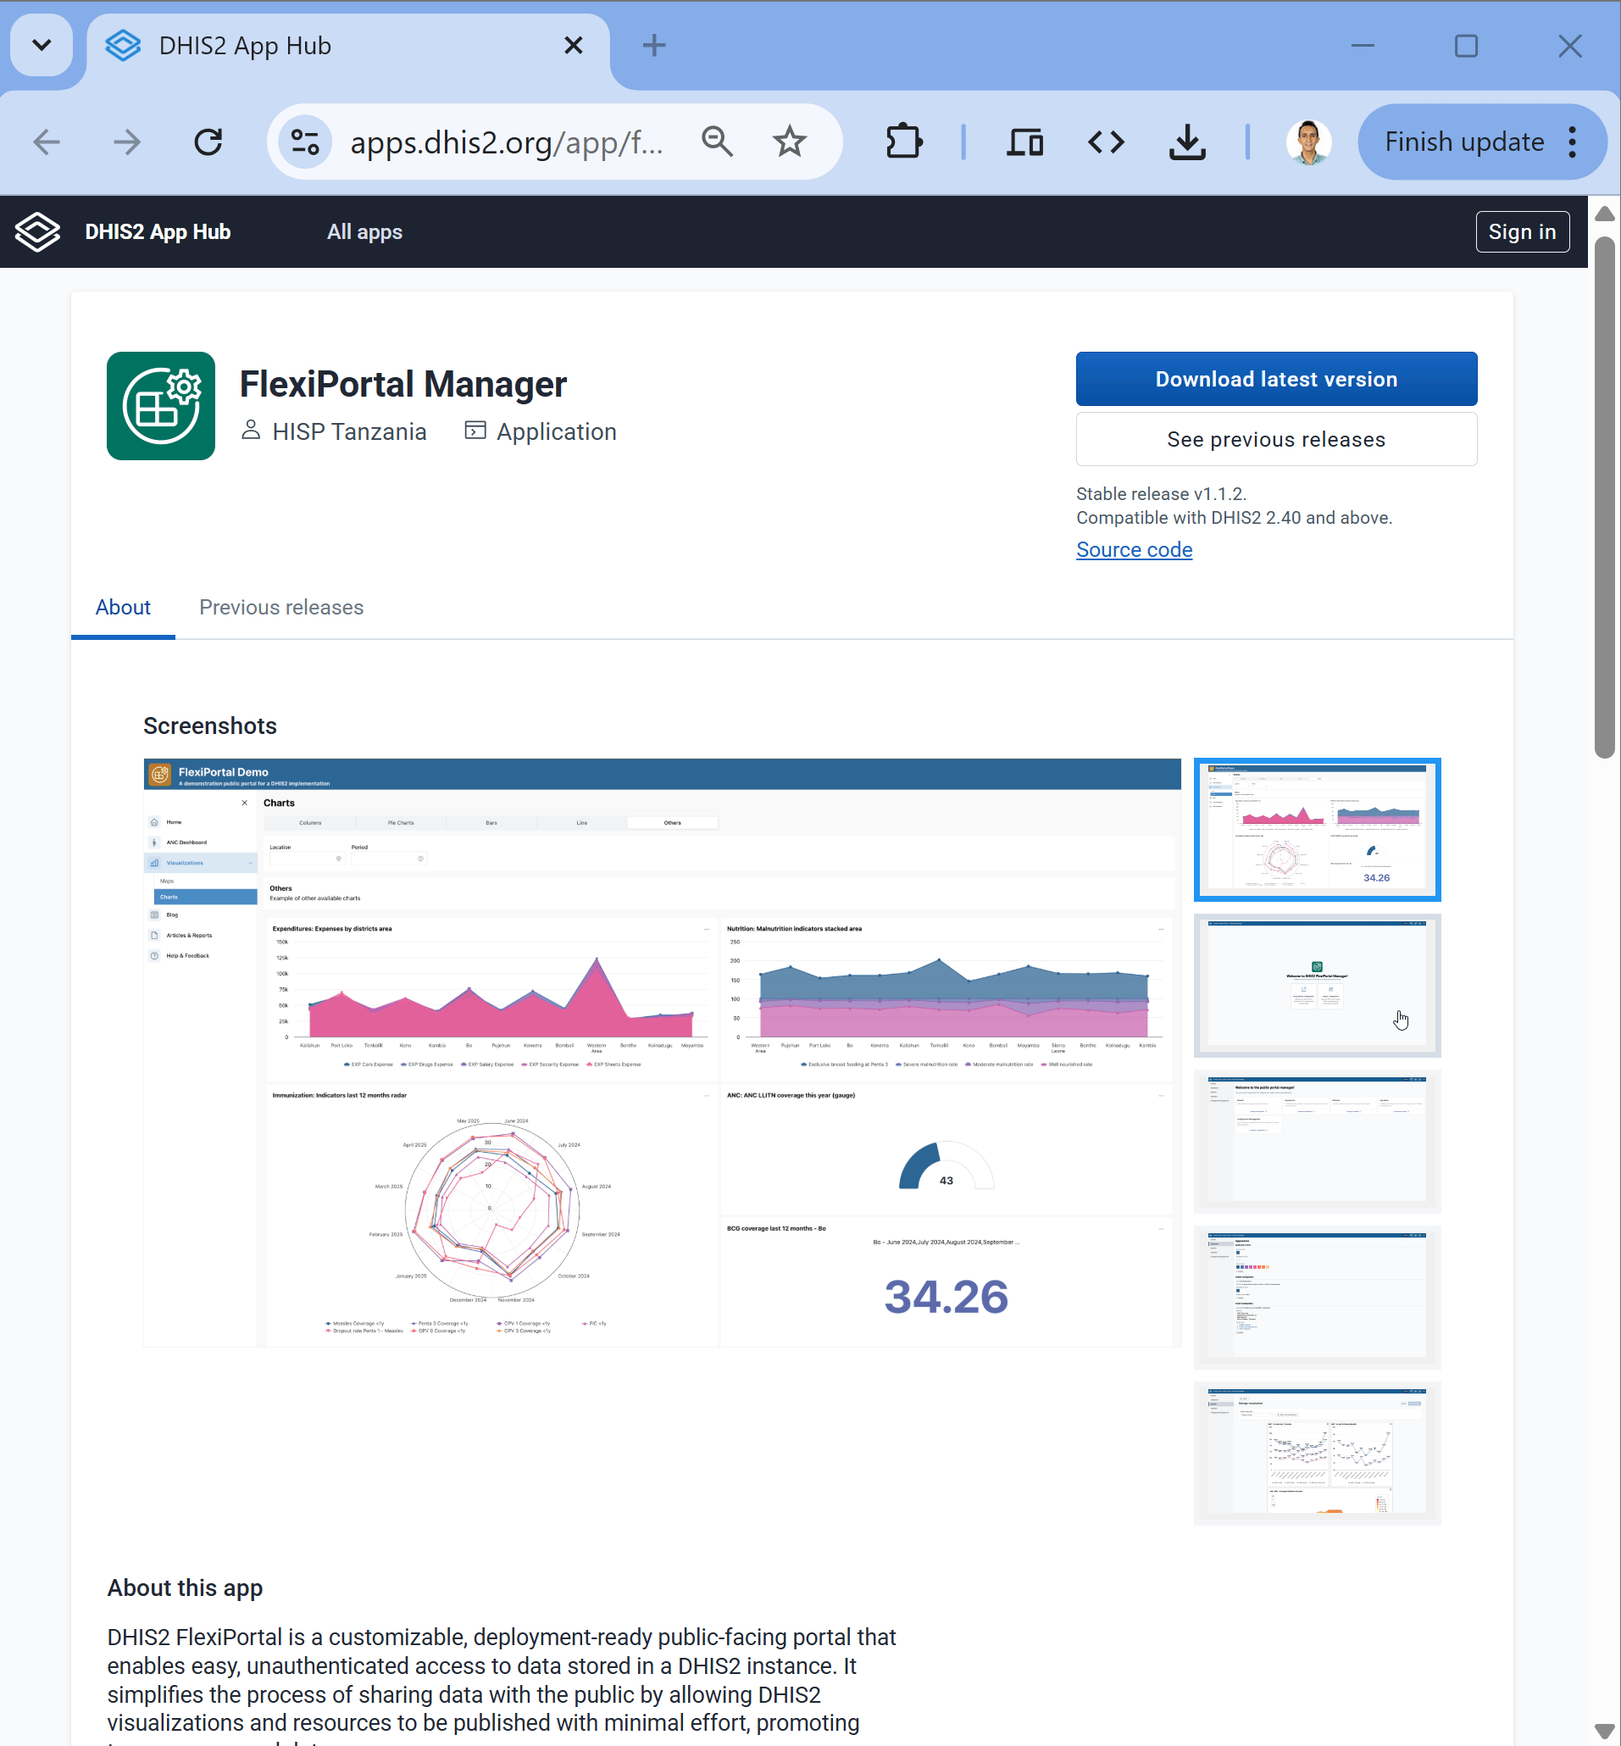Click the zoom magnifier icon in address bar
The height and width of the screenshot is (1746, 1621).
pyautogui.click(x=717, y=142)
